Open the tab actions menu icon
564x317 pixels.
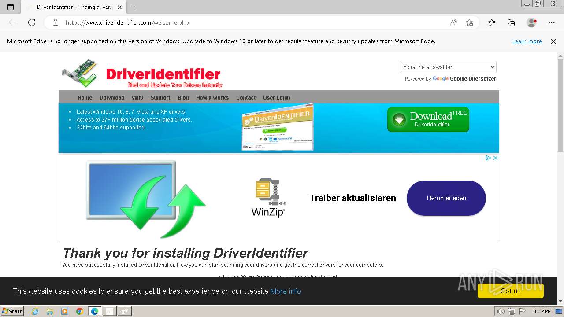coord(11,7)
